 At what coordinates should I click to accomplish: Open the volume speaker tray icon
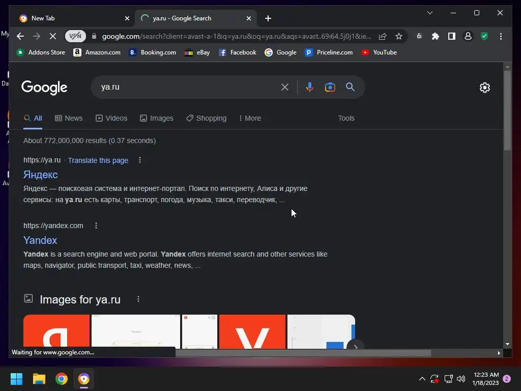pyautogui.click(x=461, y=379)
